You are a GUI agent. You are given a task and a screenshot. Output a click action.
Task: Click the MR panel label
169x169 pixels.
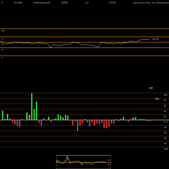coord(151,88)
